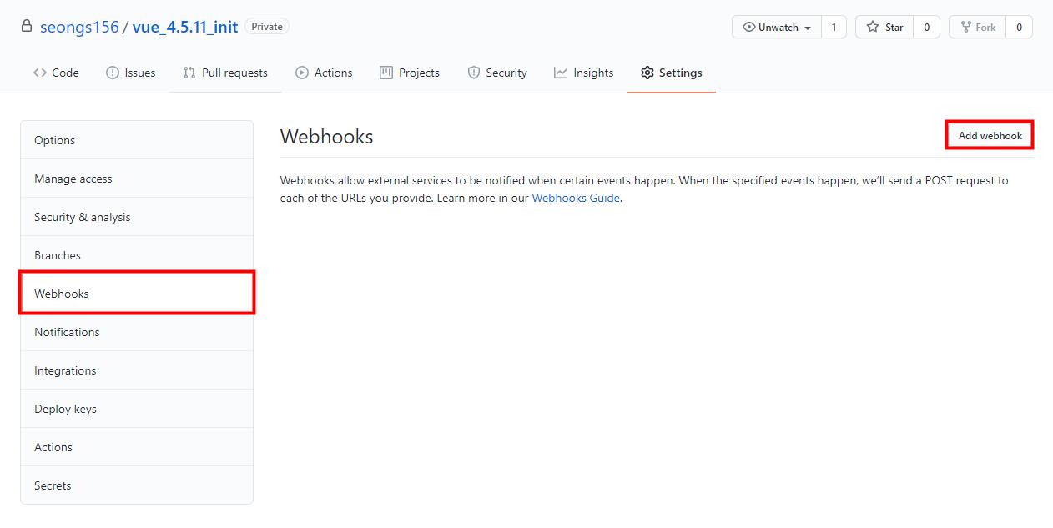Image resolution: width=1053 pixels, height=528 pixels.
Task: Open the Projects tab label
Action: pos(419,73)
